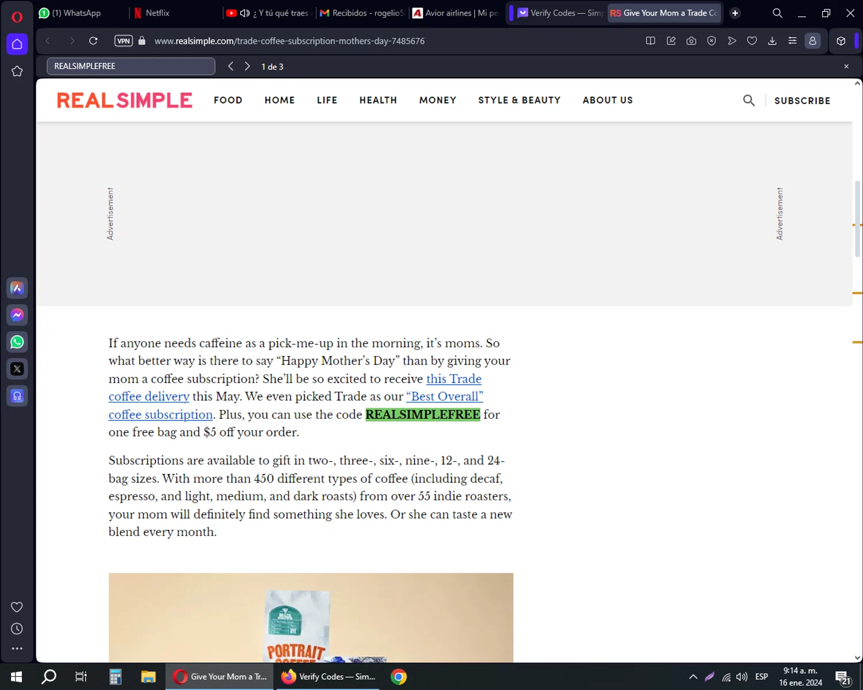863x690 pixels.
Task: Open the sidebar heart pinboards icon
Action: click(x=17, y=607)
